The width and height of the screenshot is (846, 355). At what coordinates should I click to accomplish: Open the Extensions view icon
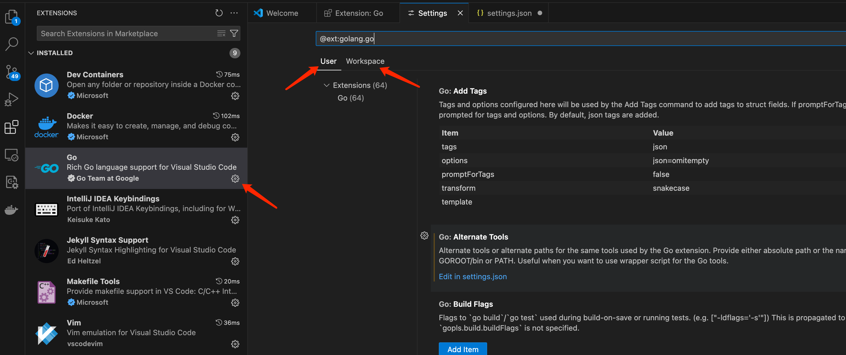click(12, 127)
